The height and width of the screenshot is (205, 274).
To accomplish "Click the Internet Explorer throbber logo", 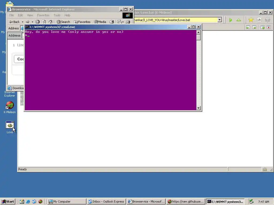I will [x=128, y=15].
